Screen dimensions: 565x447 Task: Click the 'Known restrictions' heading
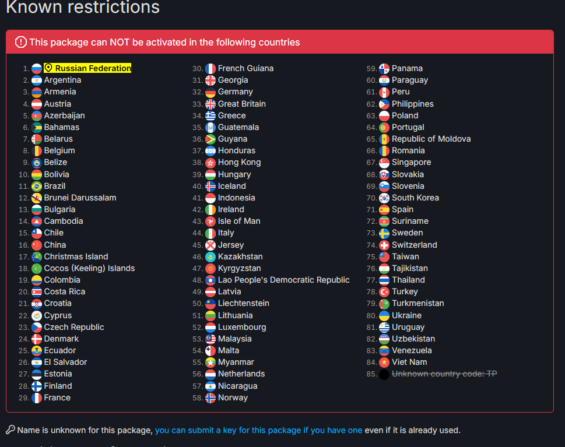[83, 7]
